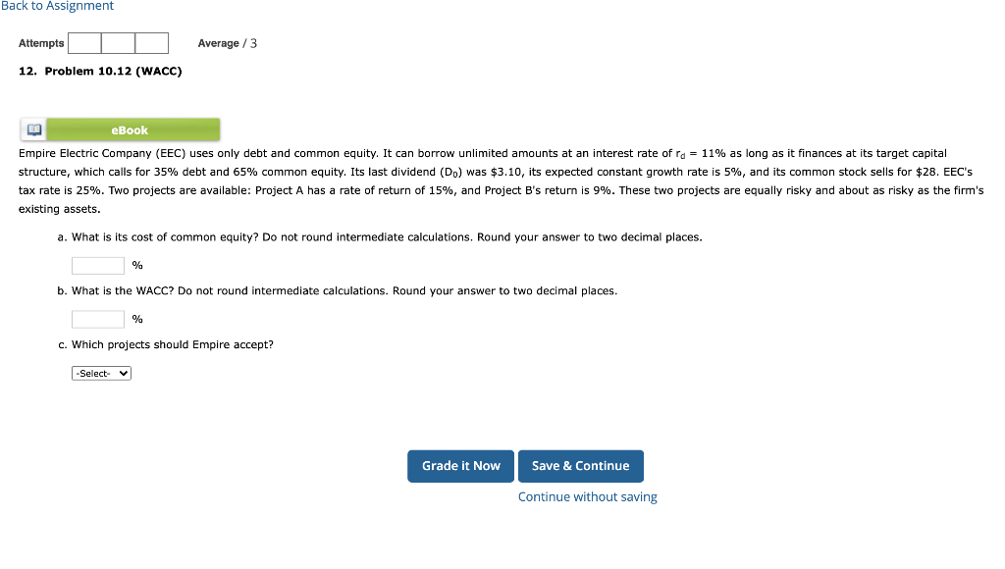Click the Average / 3 label
Image resolution: width=1005 pixels, height=569 pixels.
(x=227, y=42)
